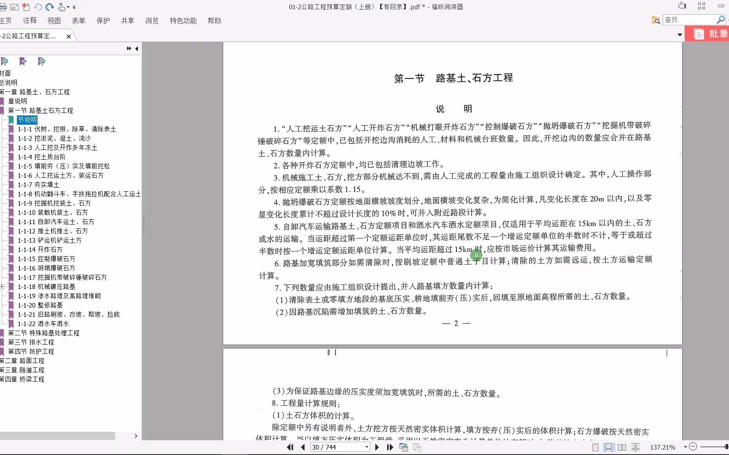Click the bookmark options dropdown icon
729x455 pixels.
point(41,62)
